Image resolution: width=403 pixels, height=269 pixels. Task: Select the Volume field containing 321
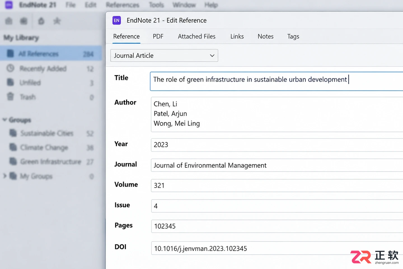tap(277, 185)
